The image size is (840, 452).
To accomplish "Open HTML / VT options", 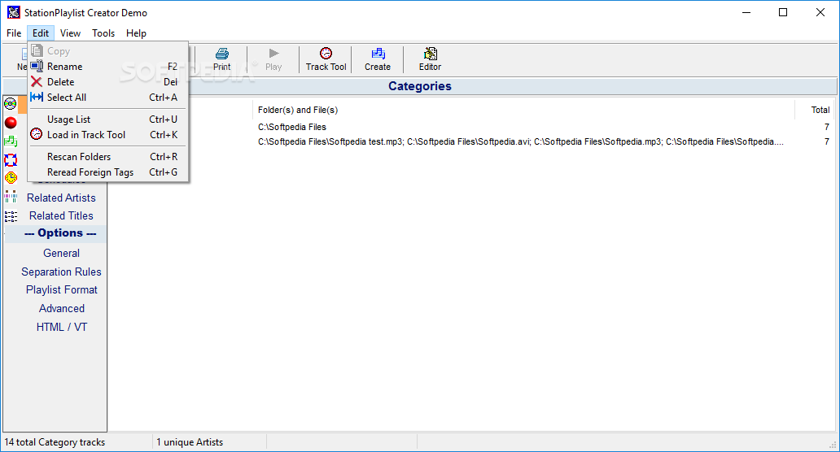I will [x=62, y=327].
